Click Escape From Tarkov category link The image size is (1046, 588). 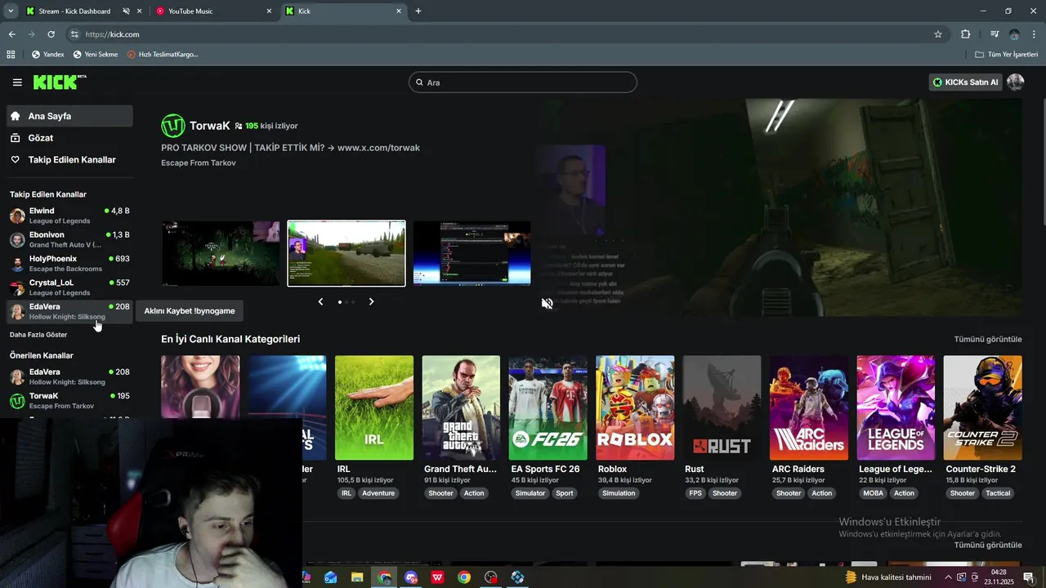click(199, 163)
